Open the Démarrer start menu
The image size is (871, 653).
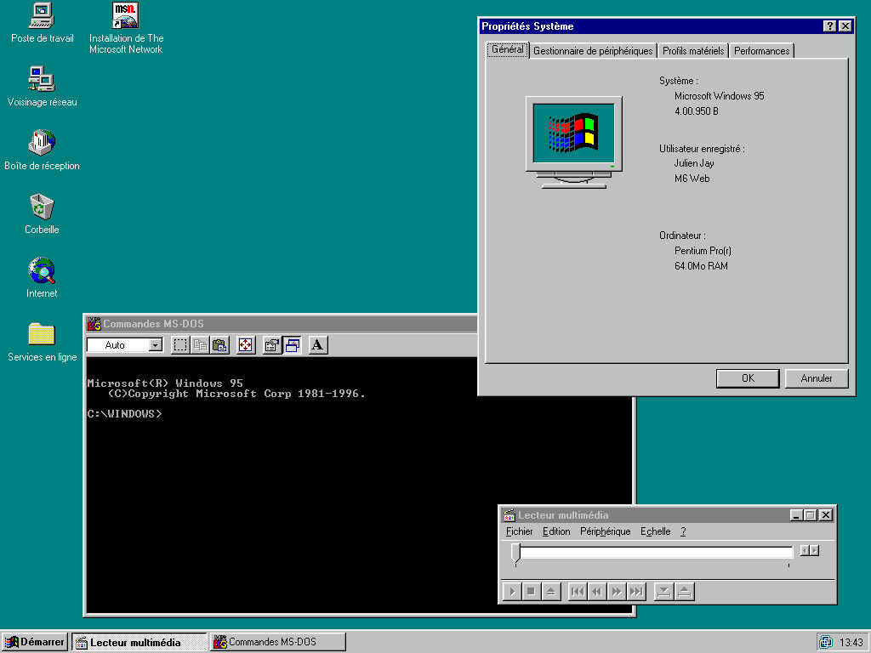(34, 642)
